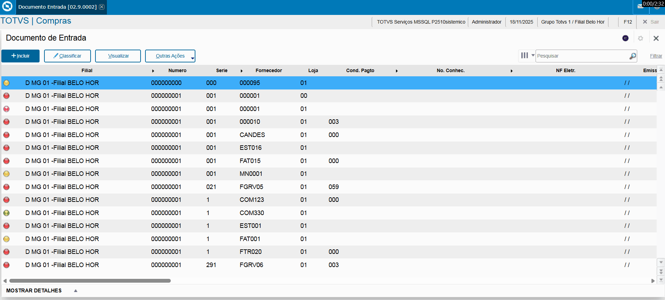Click Sair to exit the system
Screen dimensions: 665x300
point(651,22)
